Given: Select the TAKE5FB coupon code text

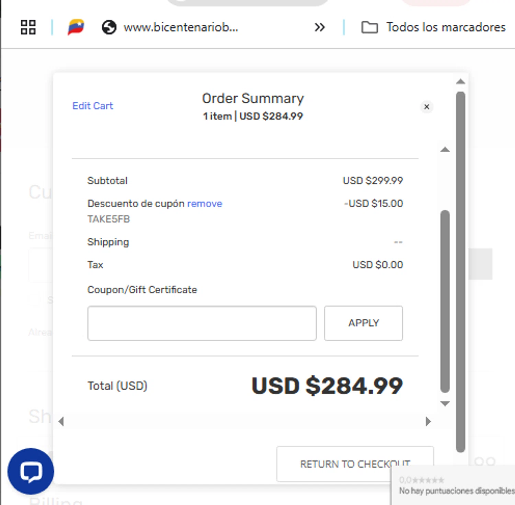Looking at the screenshot, I should coord(109,219).
